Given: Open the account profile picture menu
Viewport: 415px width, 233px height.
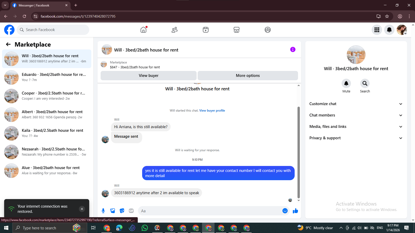Looking at the screenshot, I should pyautogui.click(x=402, y=30).
